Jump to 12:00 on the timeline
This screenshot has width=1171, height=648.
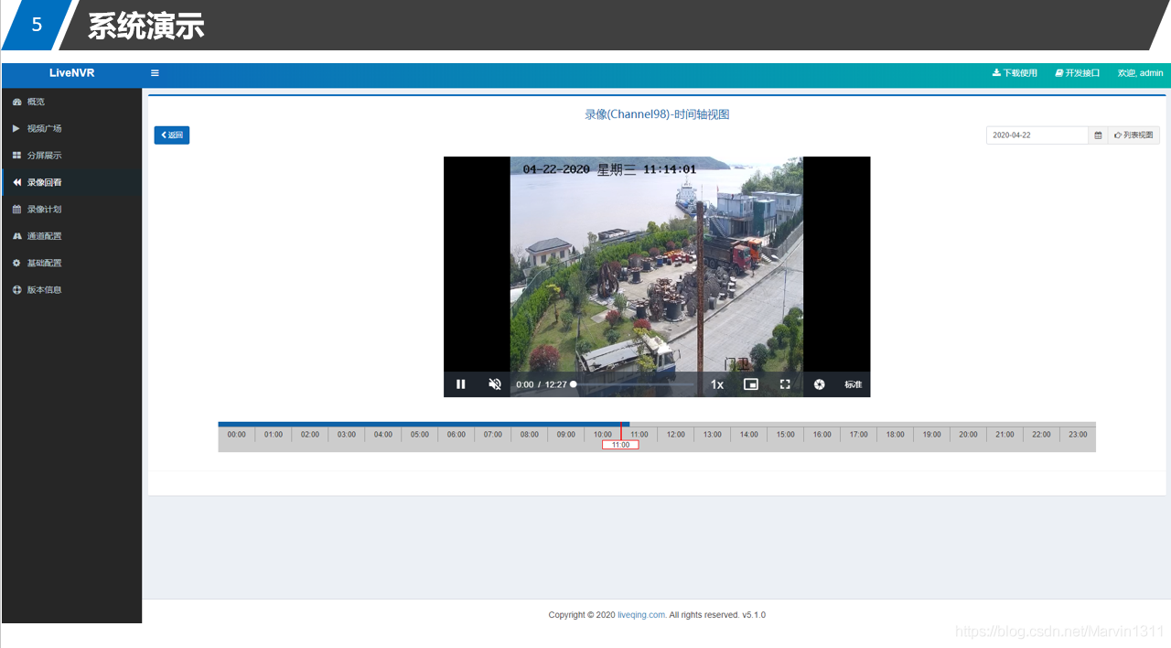[x=676, y=435]
